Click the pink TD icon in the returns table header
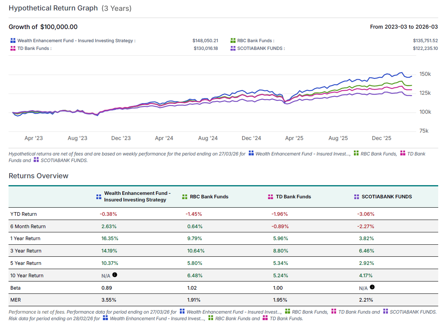Screen dimensions: 444x324 (x=271, y=196)
